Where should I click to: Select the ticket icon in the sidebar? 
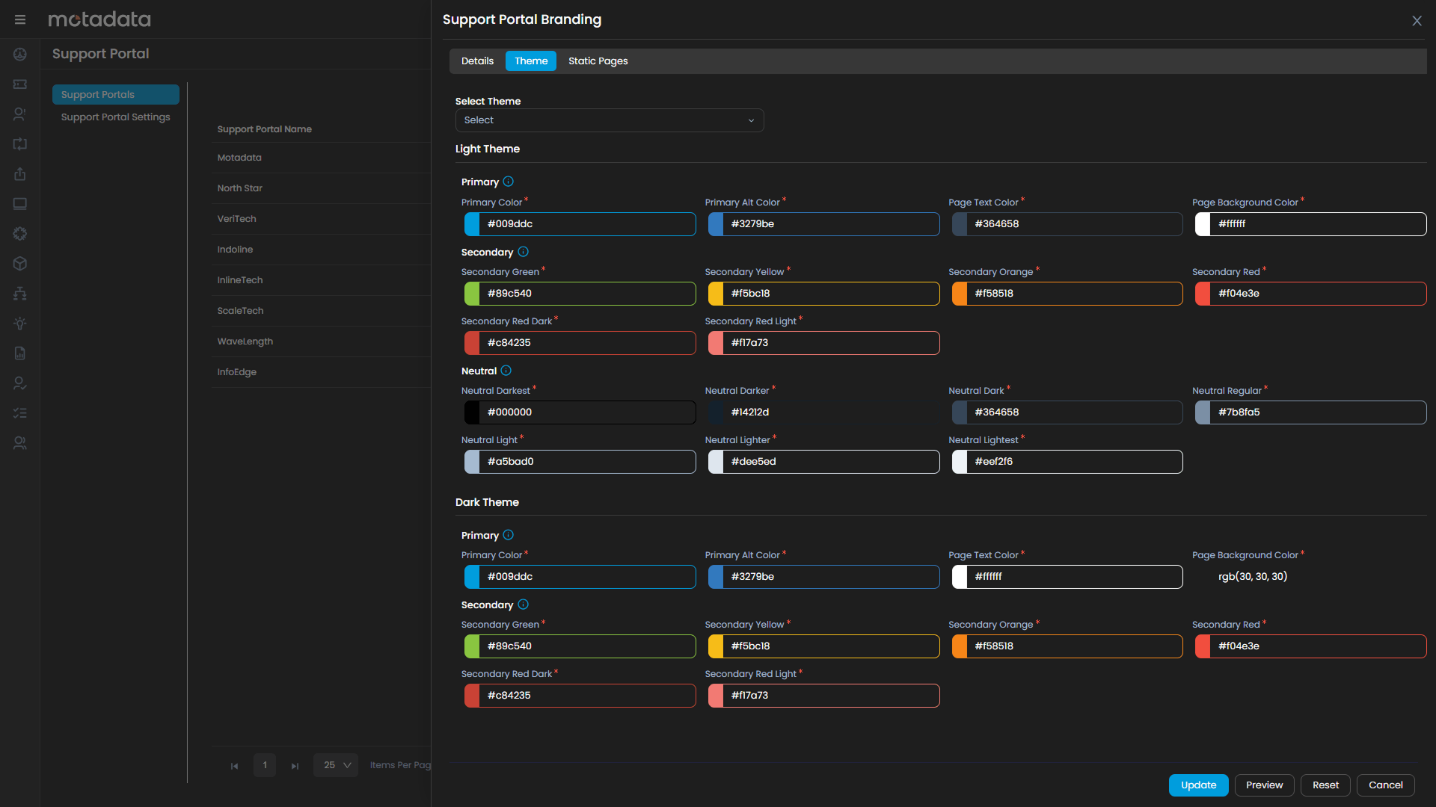pos(19,84)
